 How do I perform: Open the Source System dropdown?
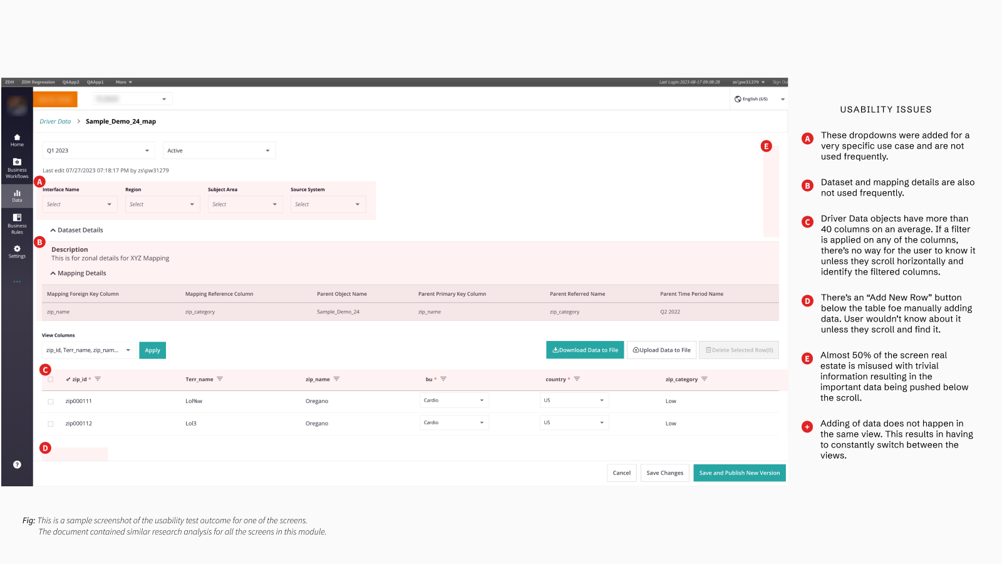(x=328, y=204)
